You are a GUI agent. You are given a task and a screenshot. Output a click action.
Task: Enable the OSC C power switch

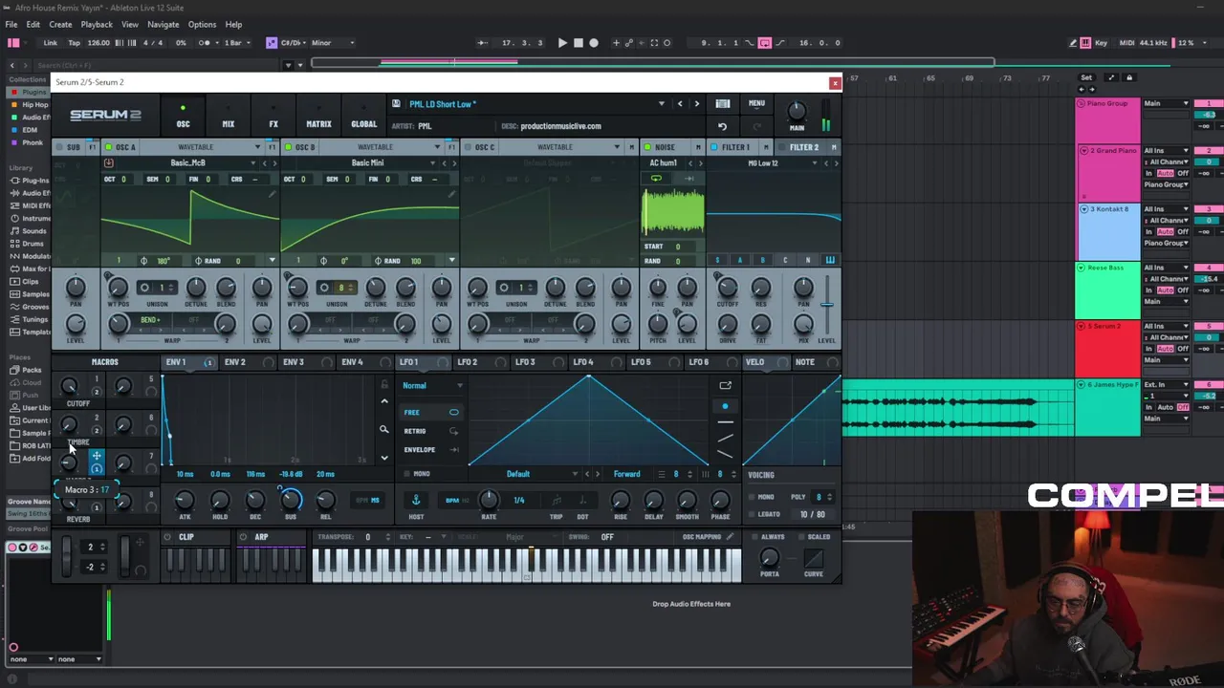pyautogui.click(x=468, y=147)
